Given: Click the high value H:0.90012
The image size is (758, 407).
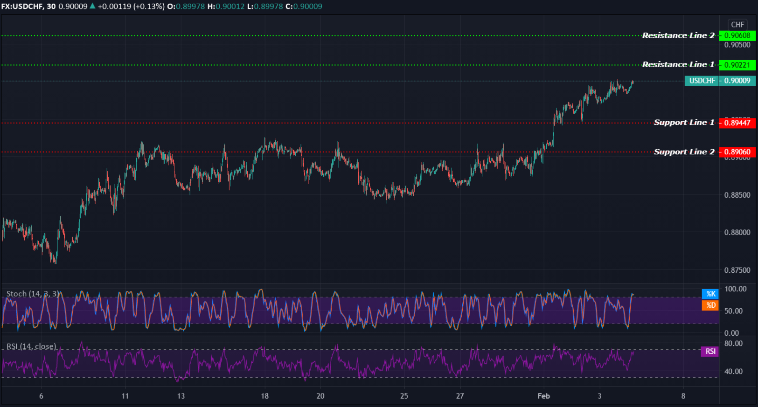Looking at the screenshot, I should [x=226, y=7].
